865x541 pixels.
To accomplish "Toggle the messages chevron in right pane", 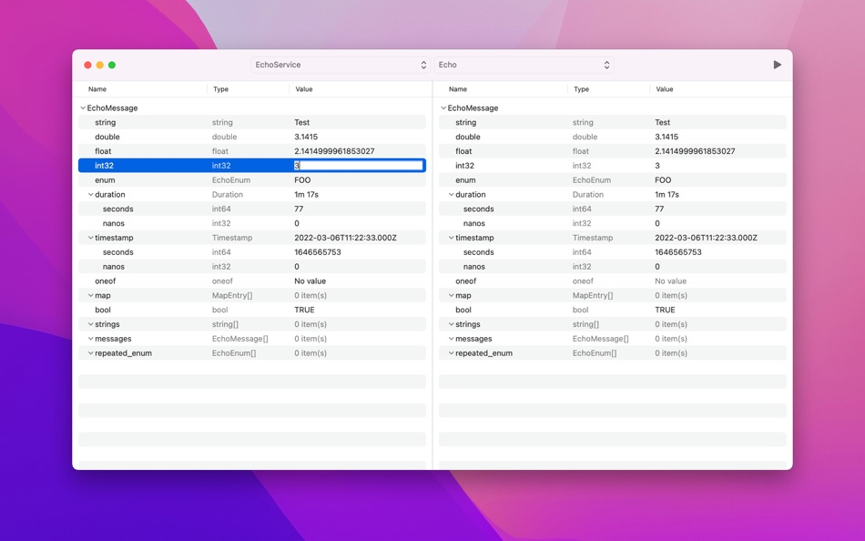I will [452, 339].
